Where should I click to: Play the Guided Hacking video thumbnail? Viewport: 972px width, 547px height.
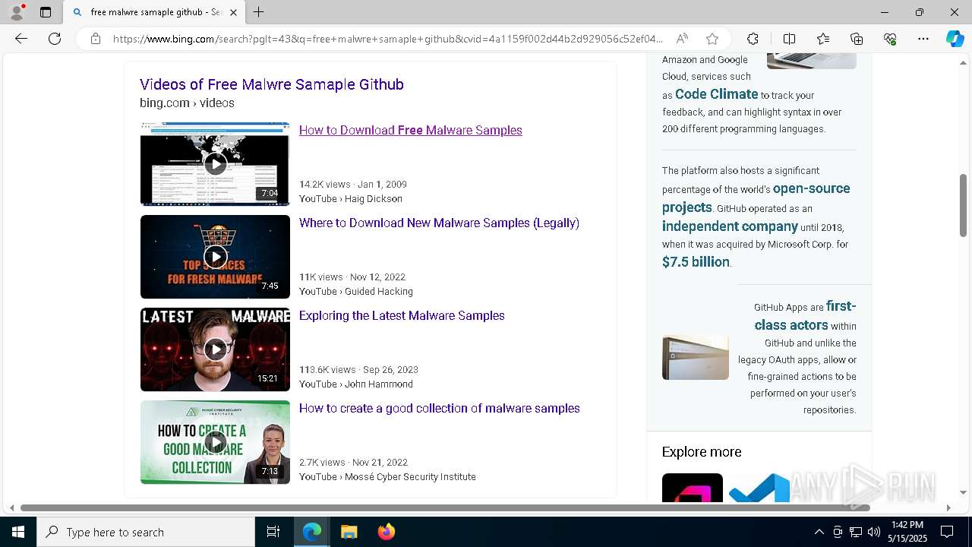[x=215, y=257]
